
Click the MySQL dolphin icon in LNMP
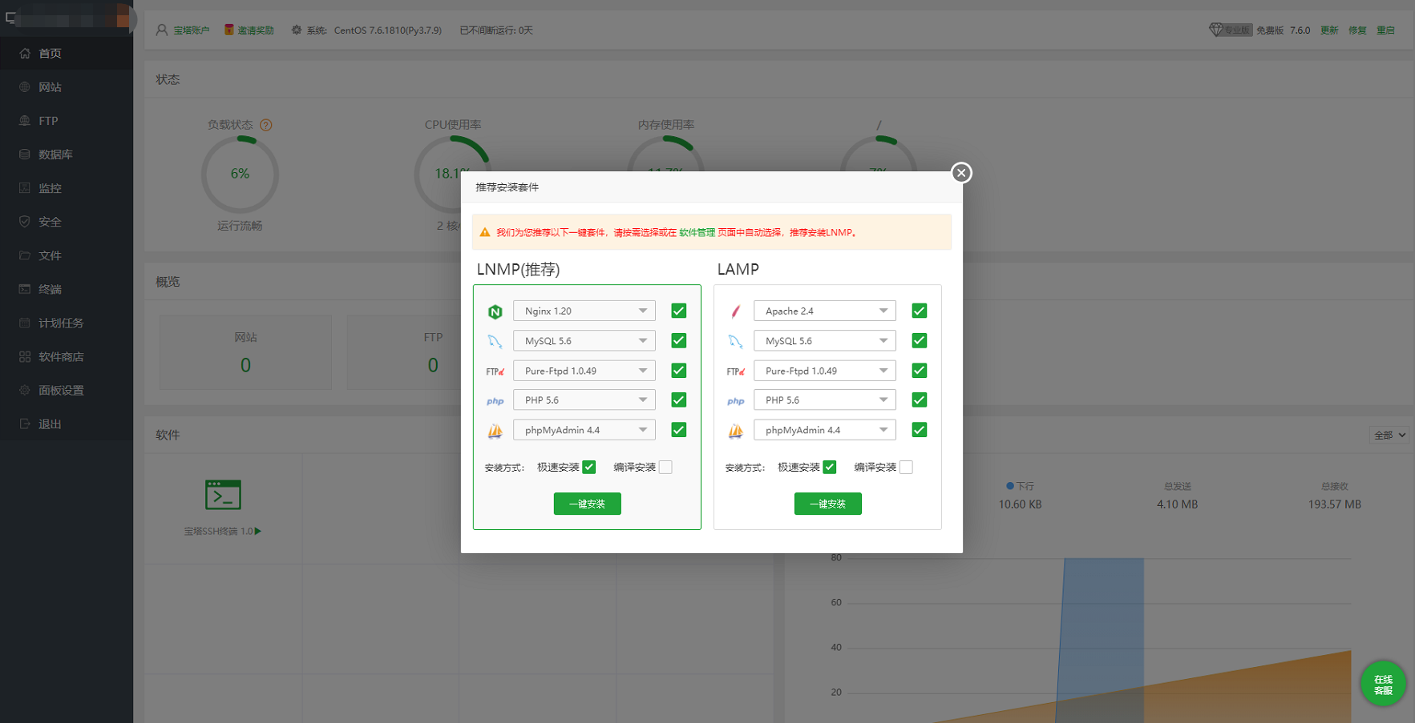click(495, 341)
